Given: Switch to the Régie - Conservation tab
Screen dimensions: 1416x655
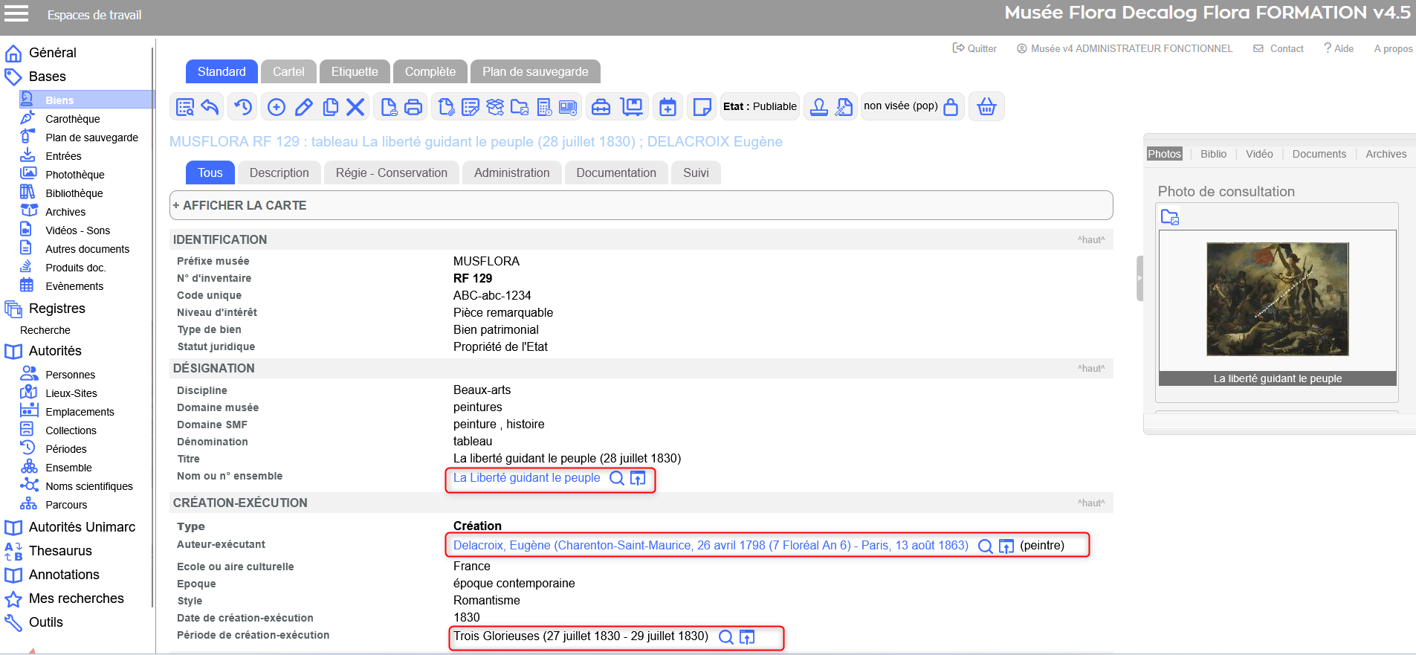Looking at the screenshot, I should pos(391,172).
